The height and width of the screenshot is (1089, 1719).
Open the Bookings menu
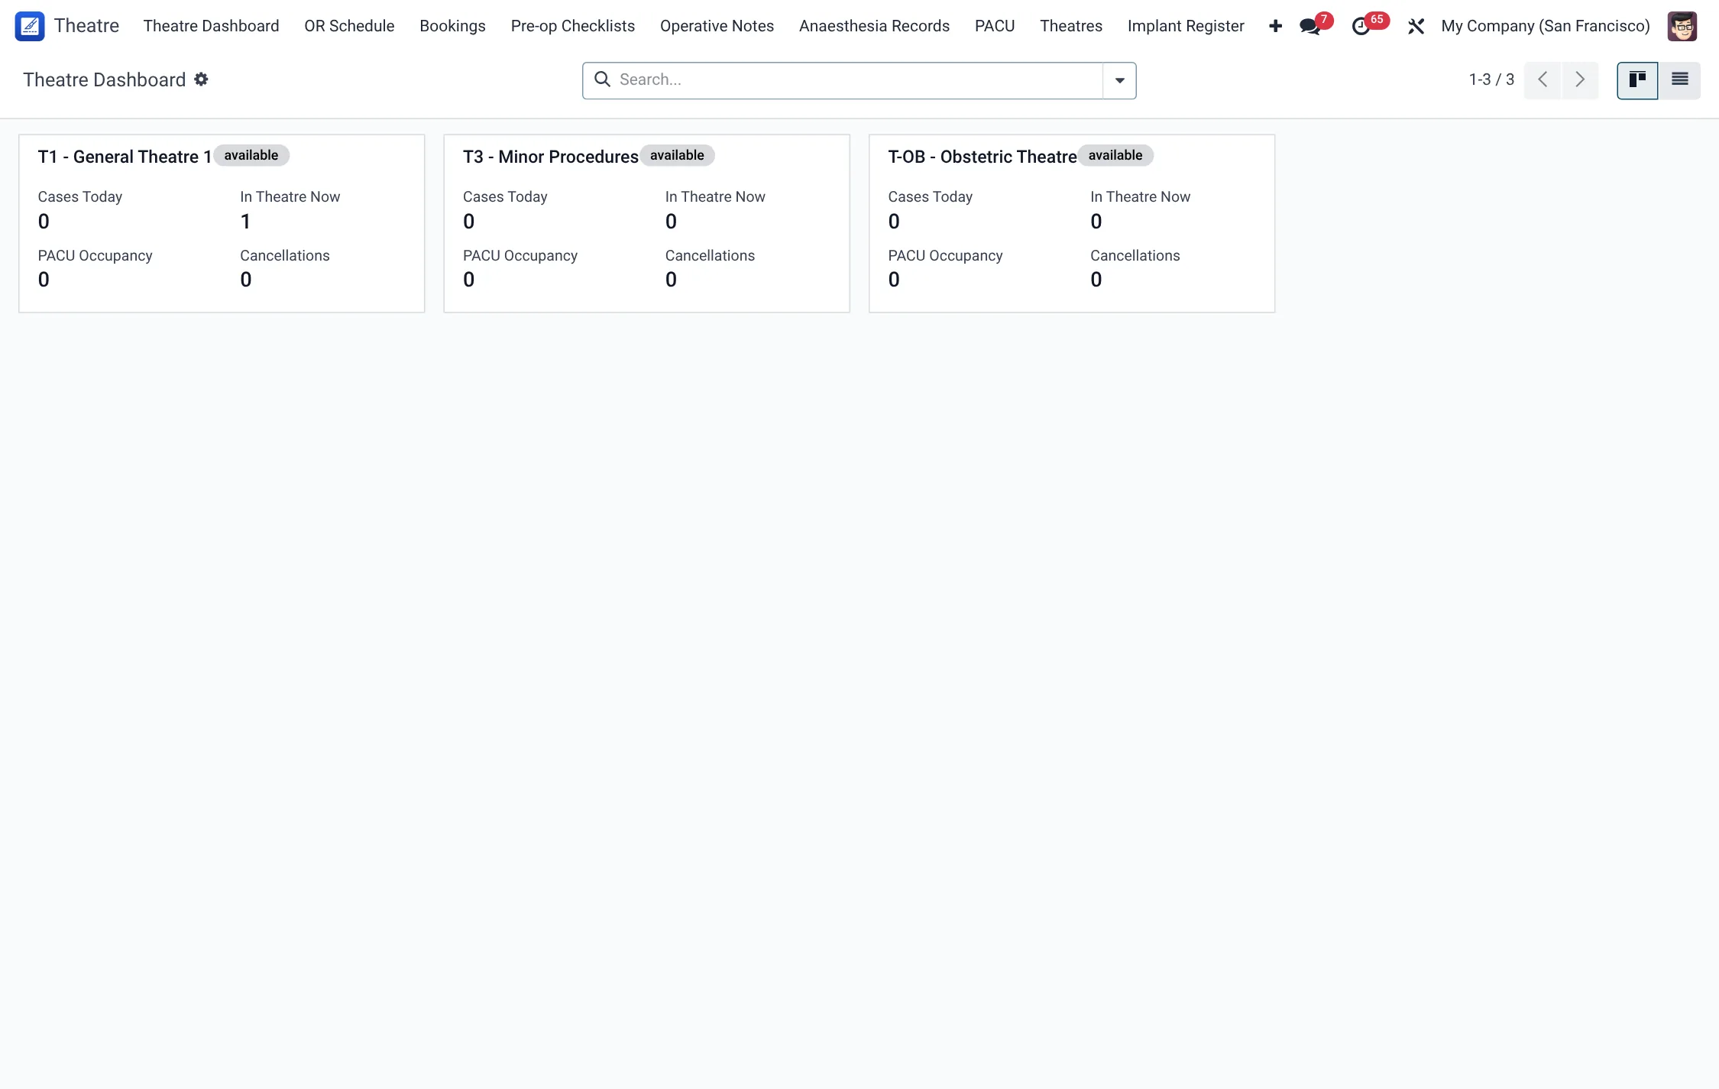pos(452,26)
